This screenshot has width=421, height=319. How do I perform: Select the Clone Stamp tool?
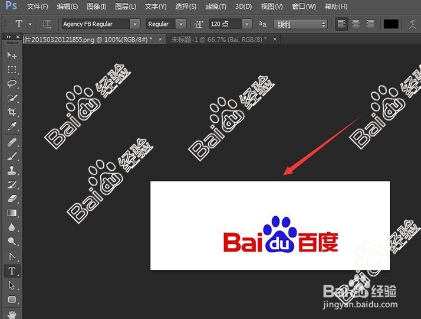(12, 170)
